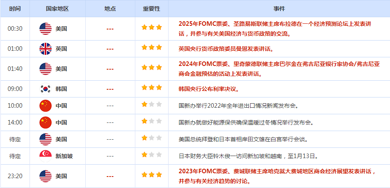Click the US flag in the 01:40 row
The height and width of the screenshot is (188, 390).
coord(45,69)
